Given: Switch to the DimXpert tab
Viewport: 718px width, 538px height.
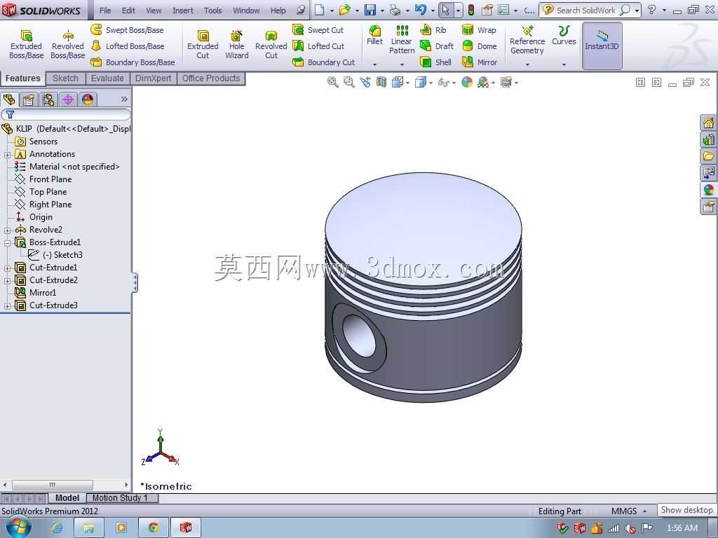Looking at the screenshot, I should click(153, 78).
